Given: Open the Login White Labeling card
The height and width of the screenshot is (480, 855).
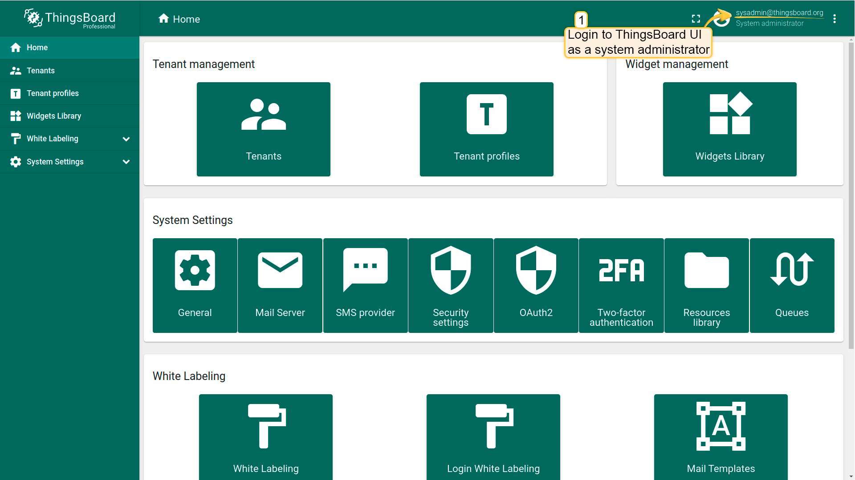Looking at the screenshot, I should (x=493, y=437).
